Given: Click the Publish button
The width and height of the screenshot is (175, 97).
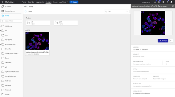Looking at the screenshot, I should [163, 41].
